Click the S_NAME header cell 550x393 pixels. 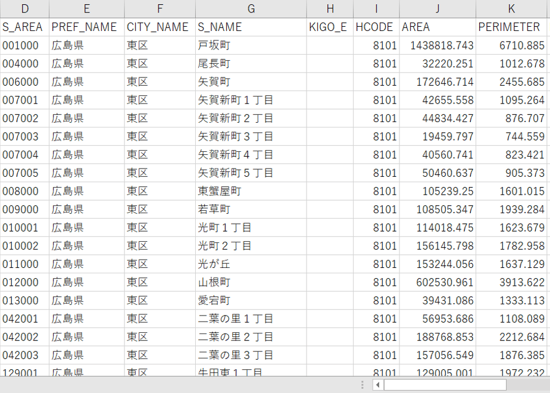251,27
